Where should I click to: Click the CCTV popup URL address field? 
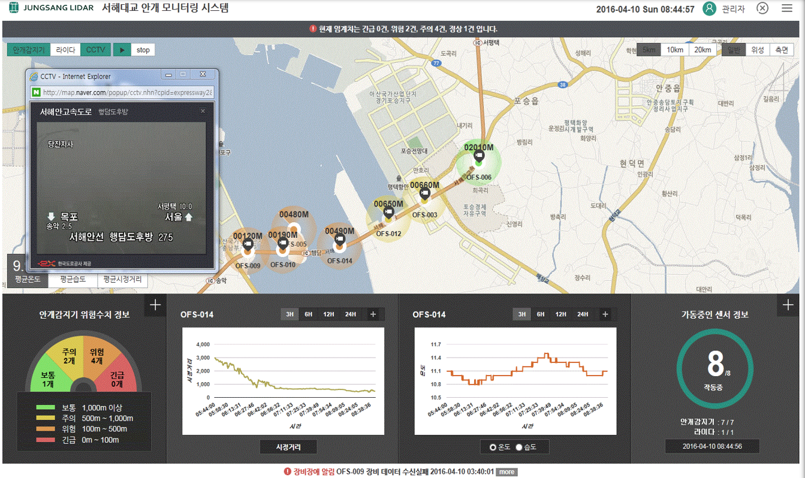click(x=127, y=92)
